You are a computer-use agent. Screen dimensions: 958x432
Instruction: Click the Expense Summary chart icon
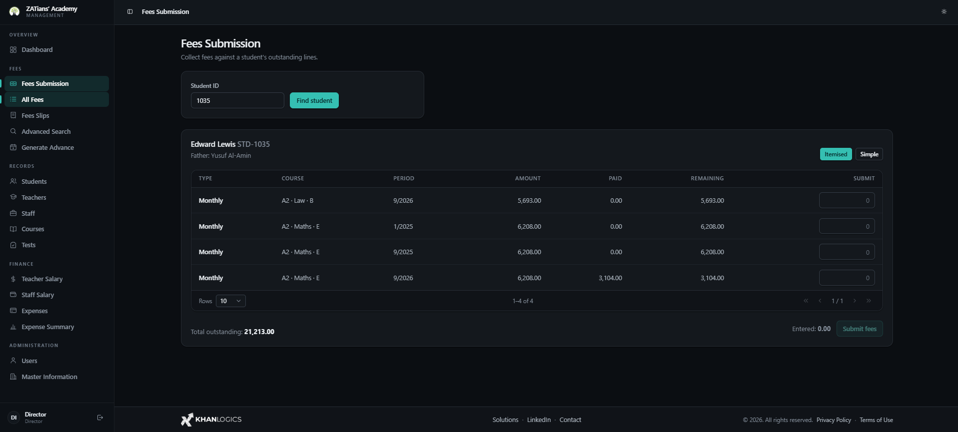click(13, 327)
